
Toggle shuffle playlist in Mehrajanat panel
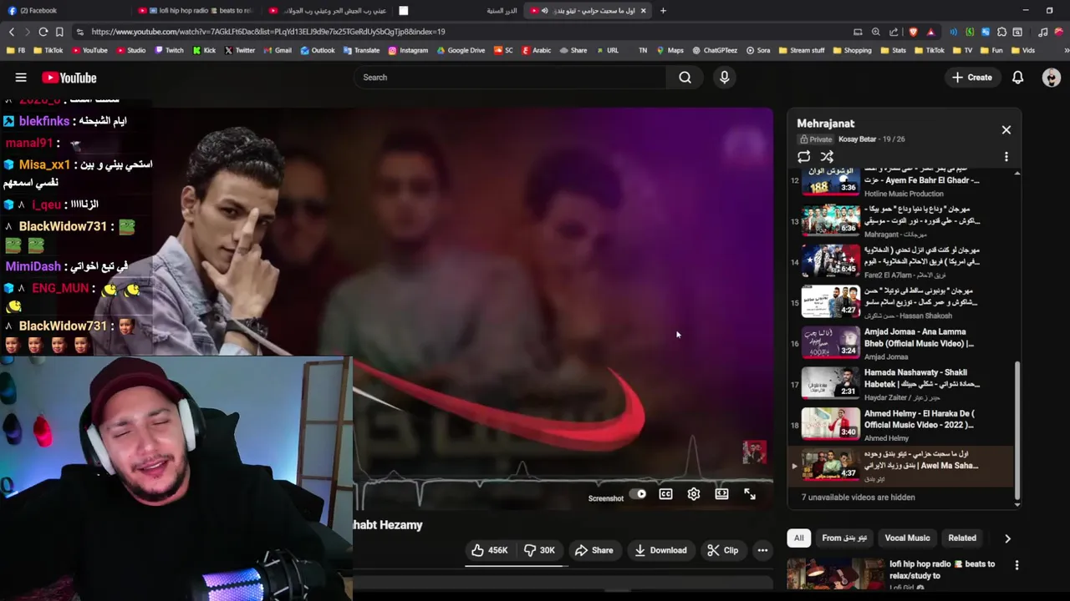click(x=827, y=156)
